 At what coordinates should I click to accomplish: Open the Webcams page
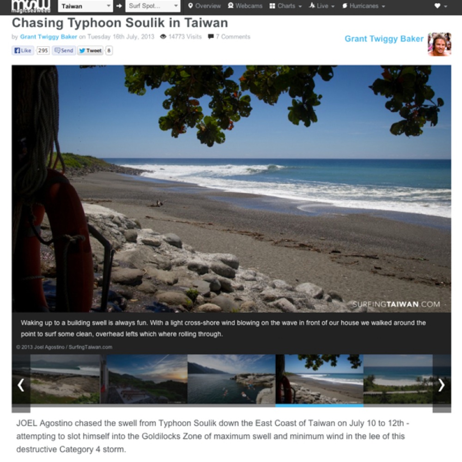pos(245,6)
